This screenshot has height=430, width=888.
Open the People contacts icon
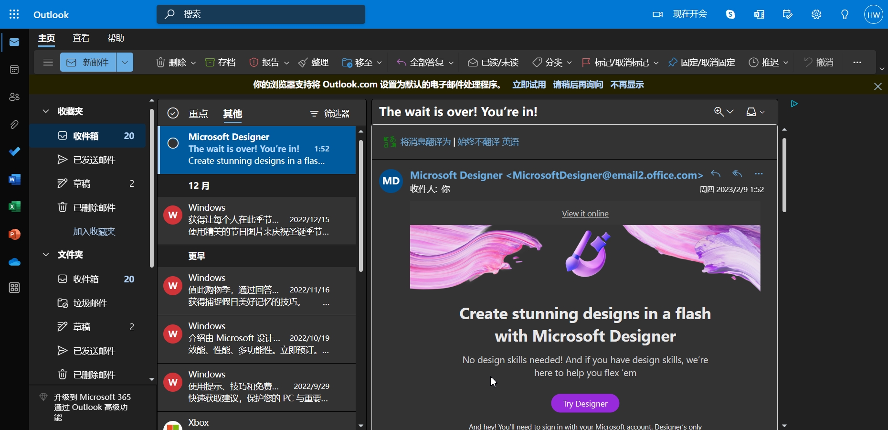click(14, 97)
